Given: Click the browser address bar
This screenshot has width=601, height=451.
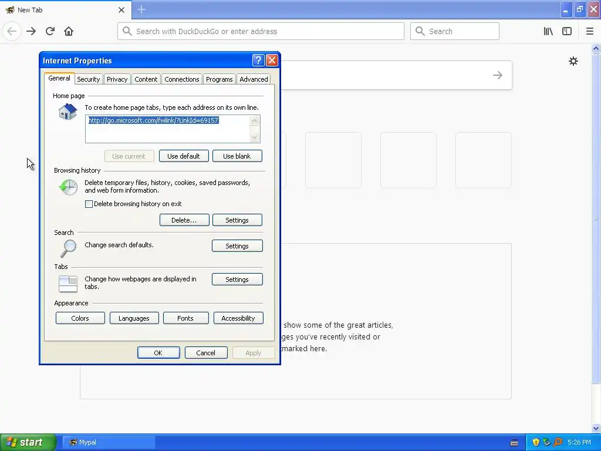Looking at the screenshot, I should pyautogui.click(x=261, y=31).
